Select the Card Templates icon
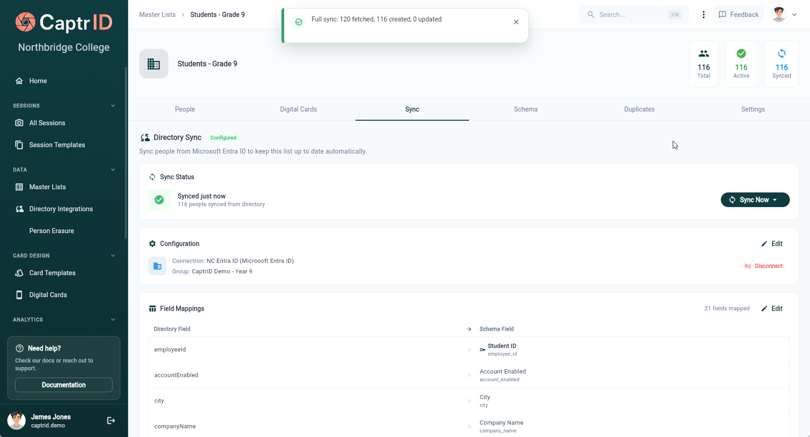Screen dimensions: 810x437 (19, 273)
